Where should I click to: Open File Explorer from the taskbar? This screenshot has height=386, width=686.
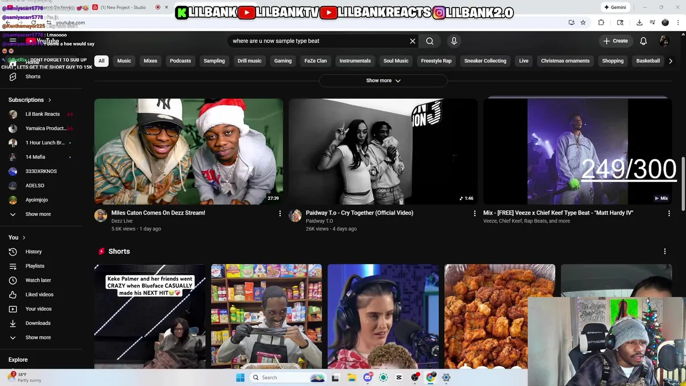[351, 377]
